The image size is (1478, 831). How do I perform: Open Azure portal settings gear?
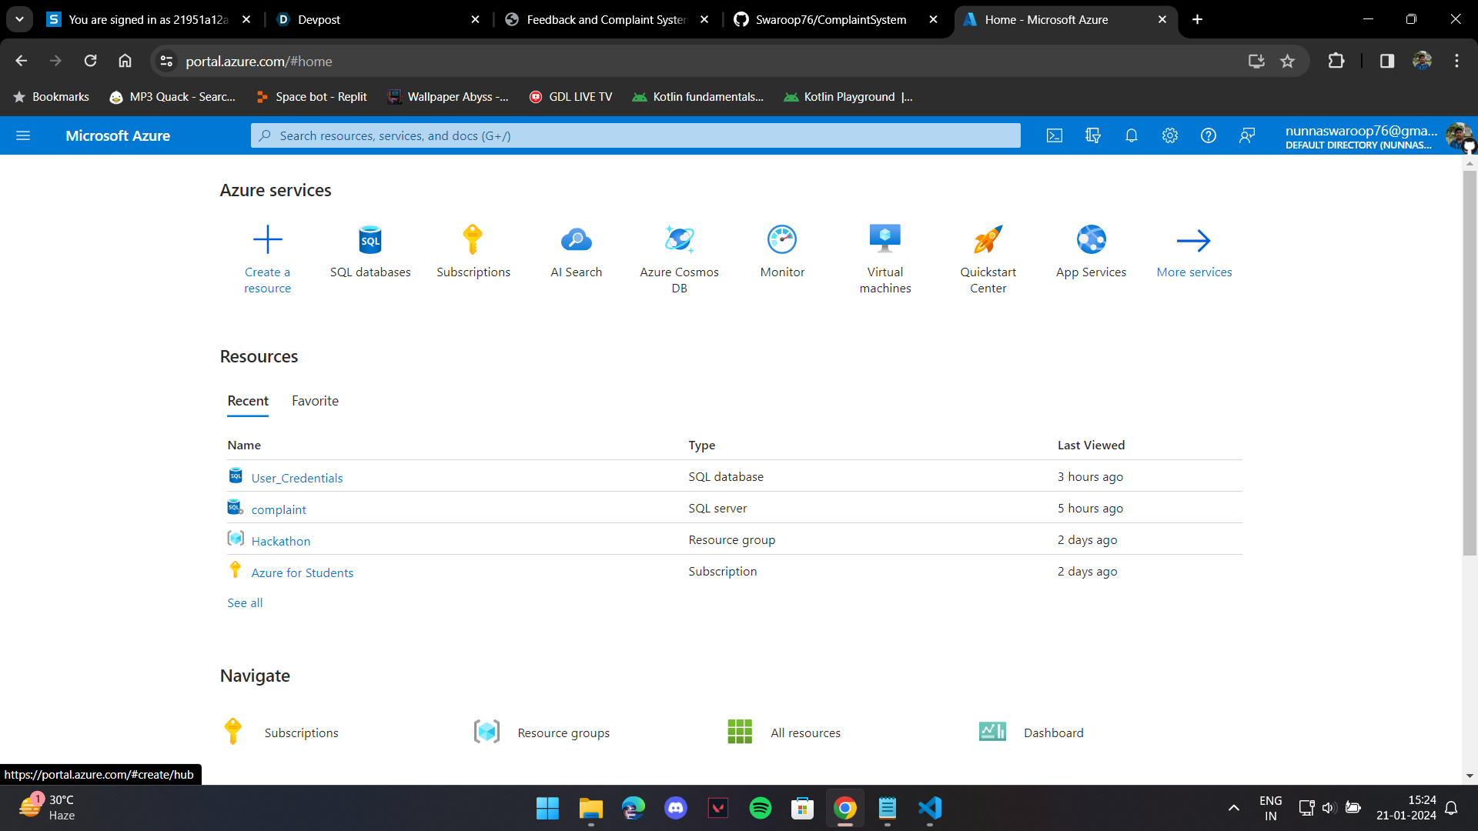[x=1169, y=135]
